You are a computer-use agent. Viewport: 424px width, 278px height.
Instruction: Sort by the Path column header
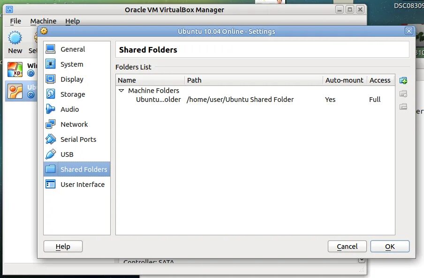tap(254, 80)
